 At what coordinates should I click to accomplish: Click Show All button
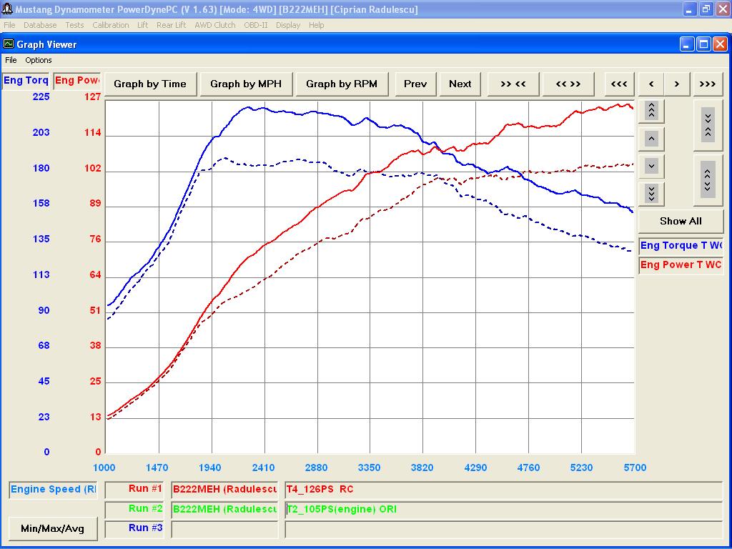[x=681, y=222]
